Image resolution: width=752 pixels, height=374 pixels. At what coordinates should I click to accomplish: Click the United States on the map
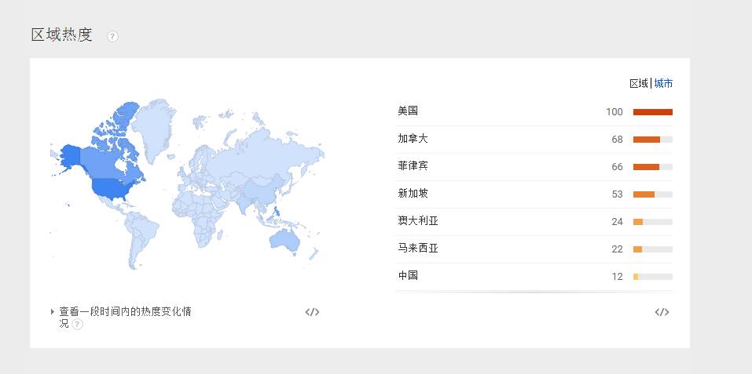(110, 189)
